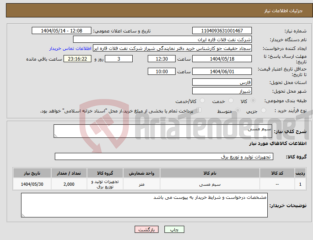313x240 pixels.
Task: Click the چاپ (print) button
Action: coord(174,229)
